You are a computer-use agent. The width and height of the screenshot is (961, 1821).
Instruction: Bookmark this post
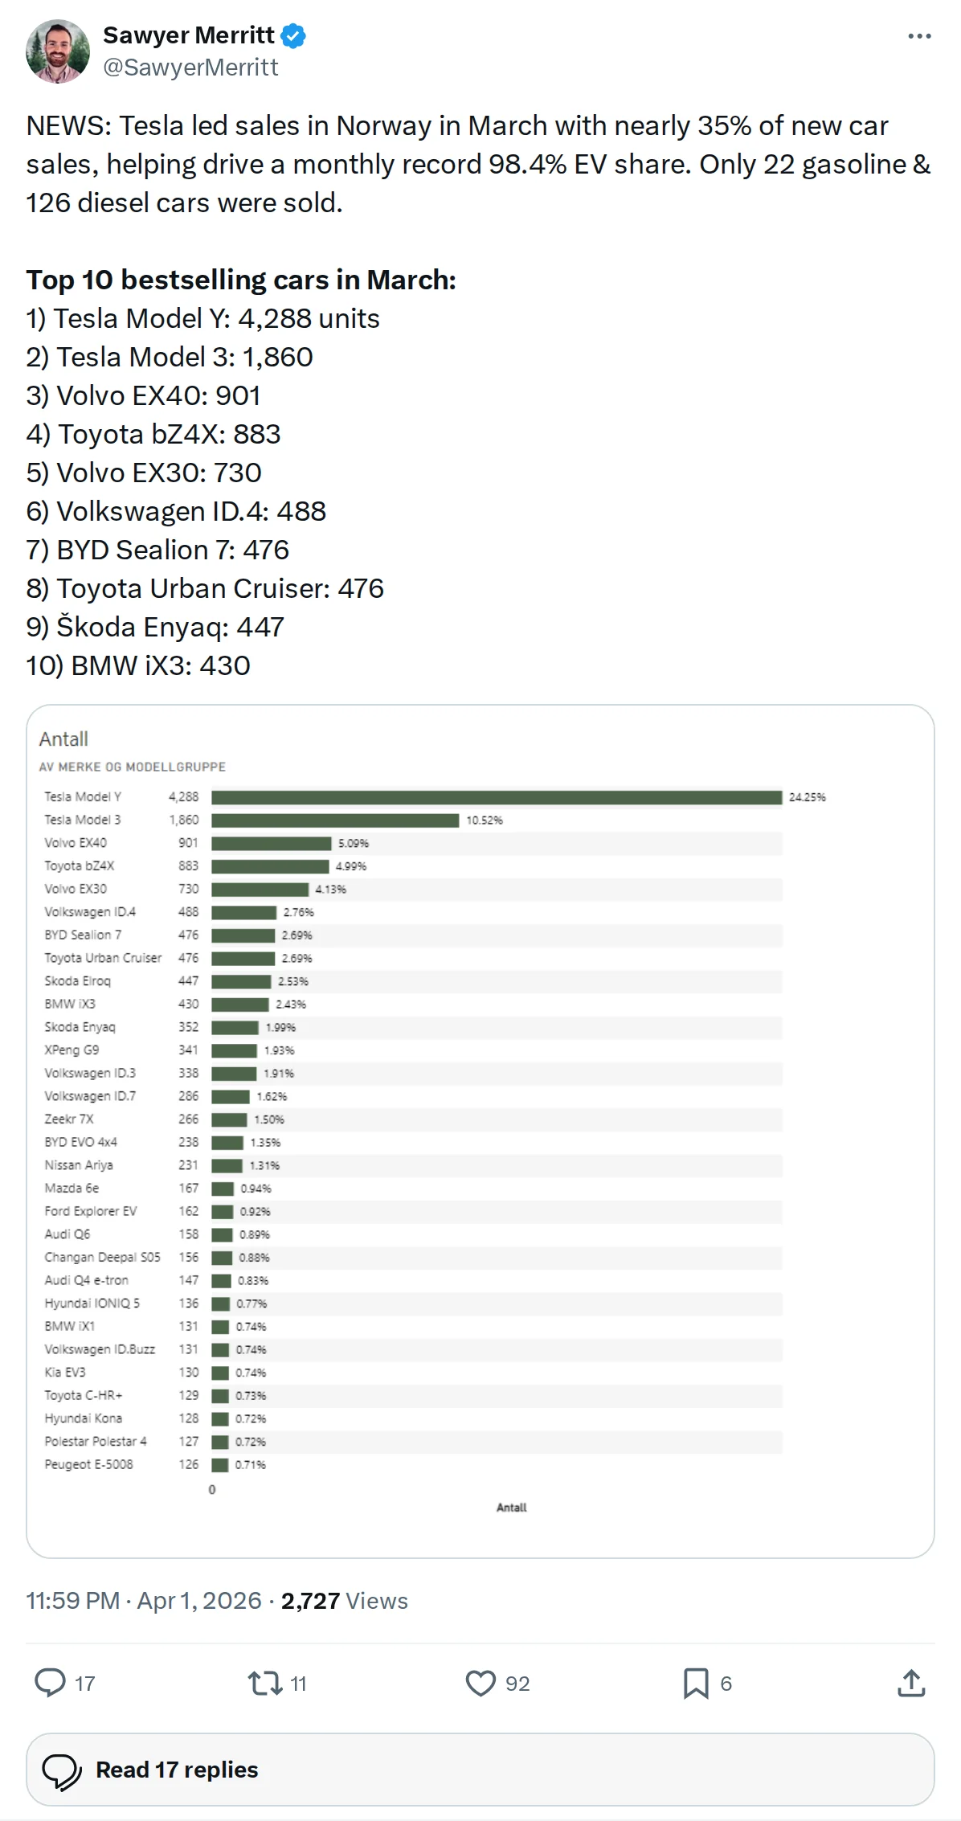(x=696, y=1682)
